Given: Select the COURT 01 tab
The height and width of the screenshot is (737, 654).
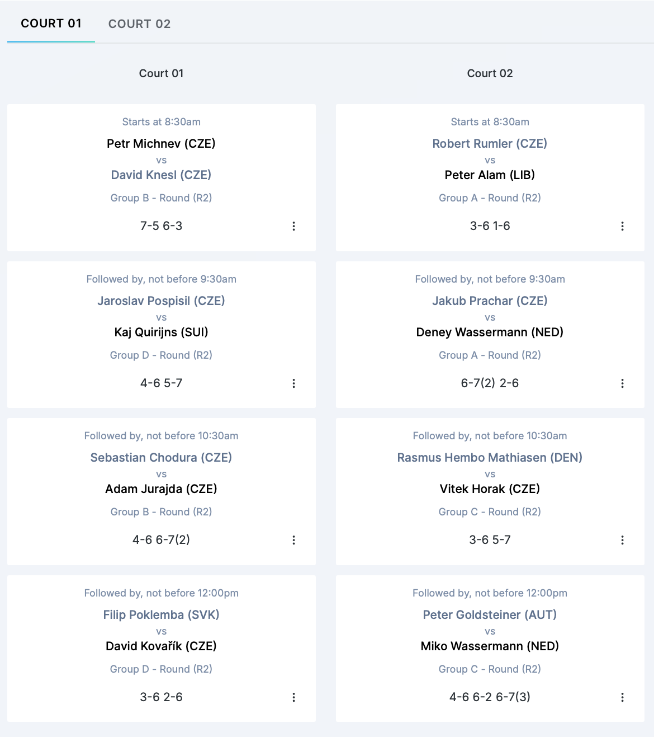Looking at the screenshot, I should click(51, 24).
